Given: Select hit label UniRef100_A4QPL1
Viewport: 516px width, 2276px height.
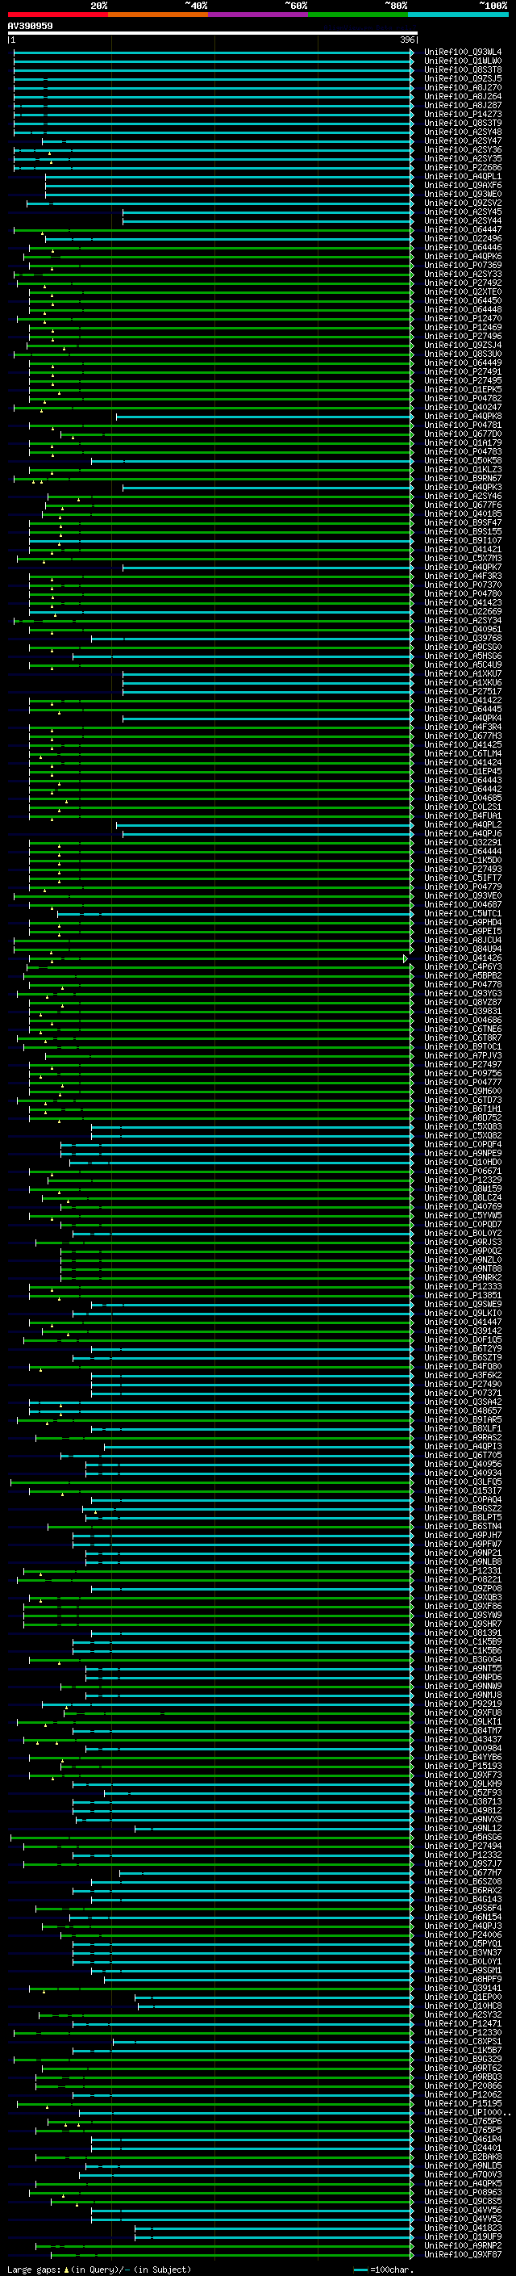Looking at the screenshot, I should (x=463, y=177).
